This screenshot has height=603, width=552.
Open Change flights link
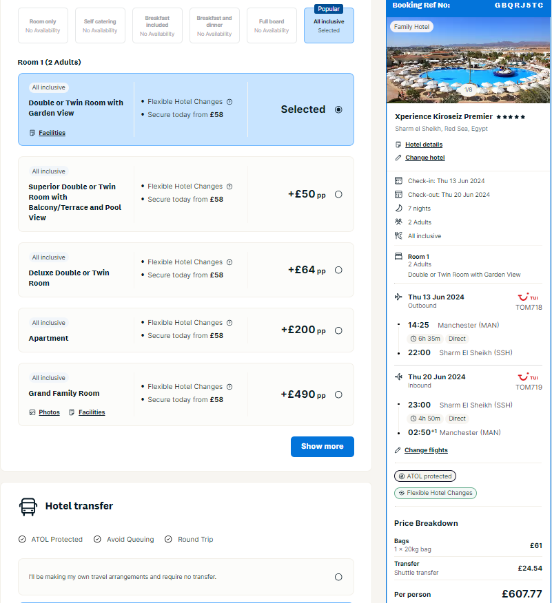(426, 450)
